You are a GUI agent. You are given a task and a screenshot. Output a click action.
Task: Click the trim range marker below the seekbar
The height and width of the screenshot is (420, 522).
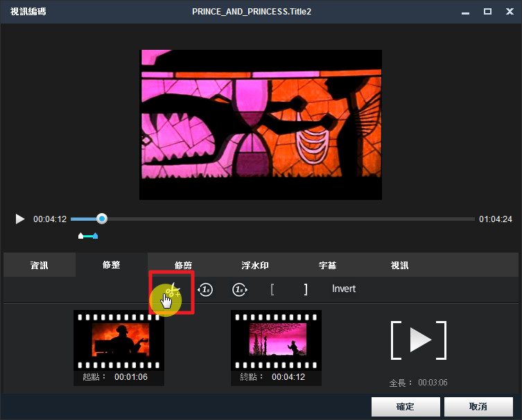pos(88,236)
